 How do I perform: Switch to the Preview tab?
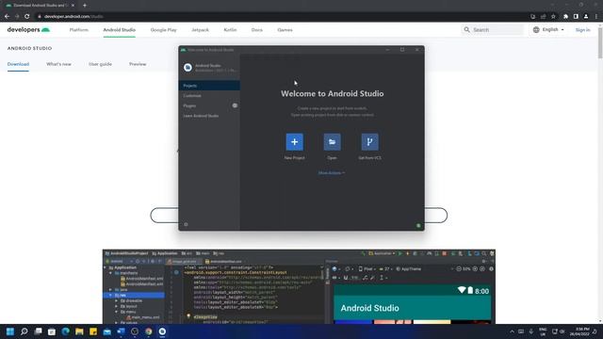click(x=138, y=64)
